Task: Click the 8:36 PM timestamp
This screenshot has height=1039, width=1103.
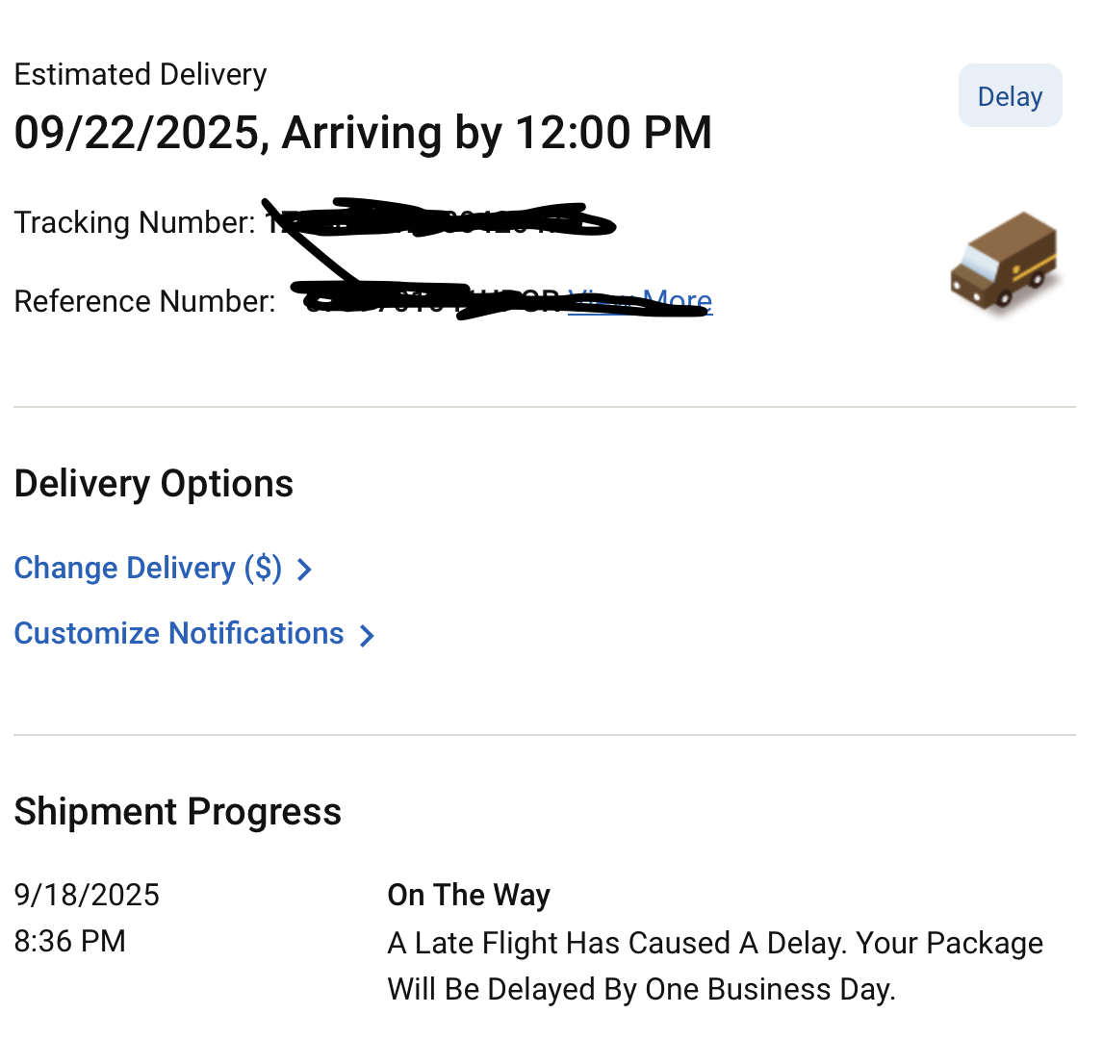Action: click(x=69, y=941)
